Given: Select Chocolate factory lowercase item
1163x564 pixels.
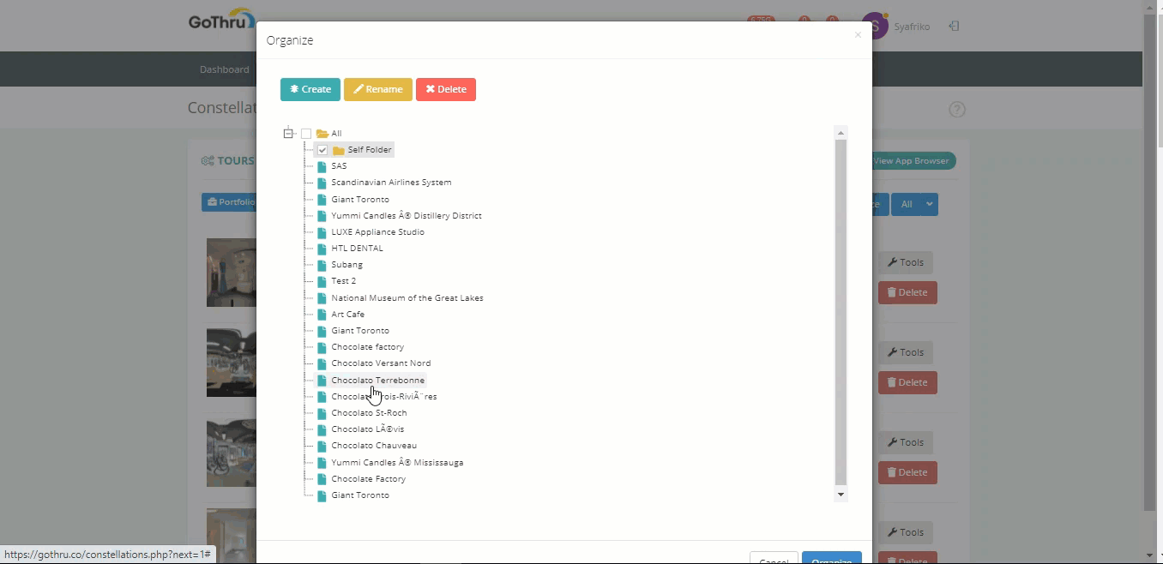Looking at the screenshot, I should point(367,347).
